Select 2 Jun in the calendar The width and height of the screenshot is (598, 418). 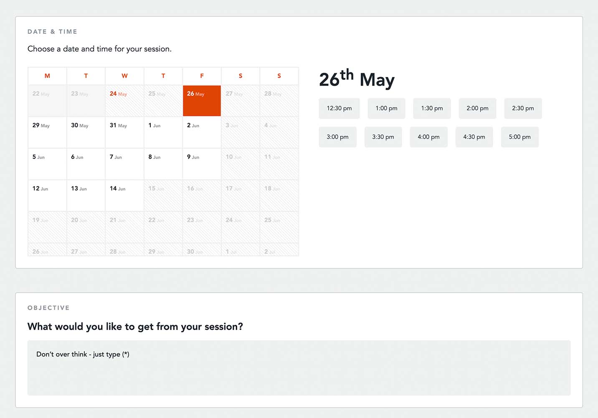[202, 132]
